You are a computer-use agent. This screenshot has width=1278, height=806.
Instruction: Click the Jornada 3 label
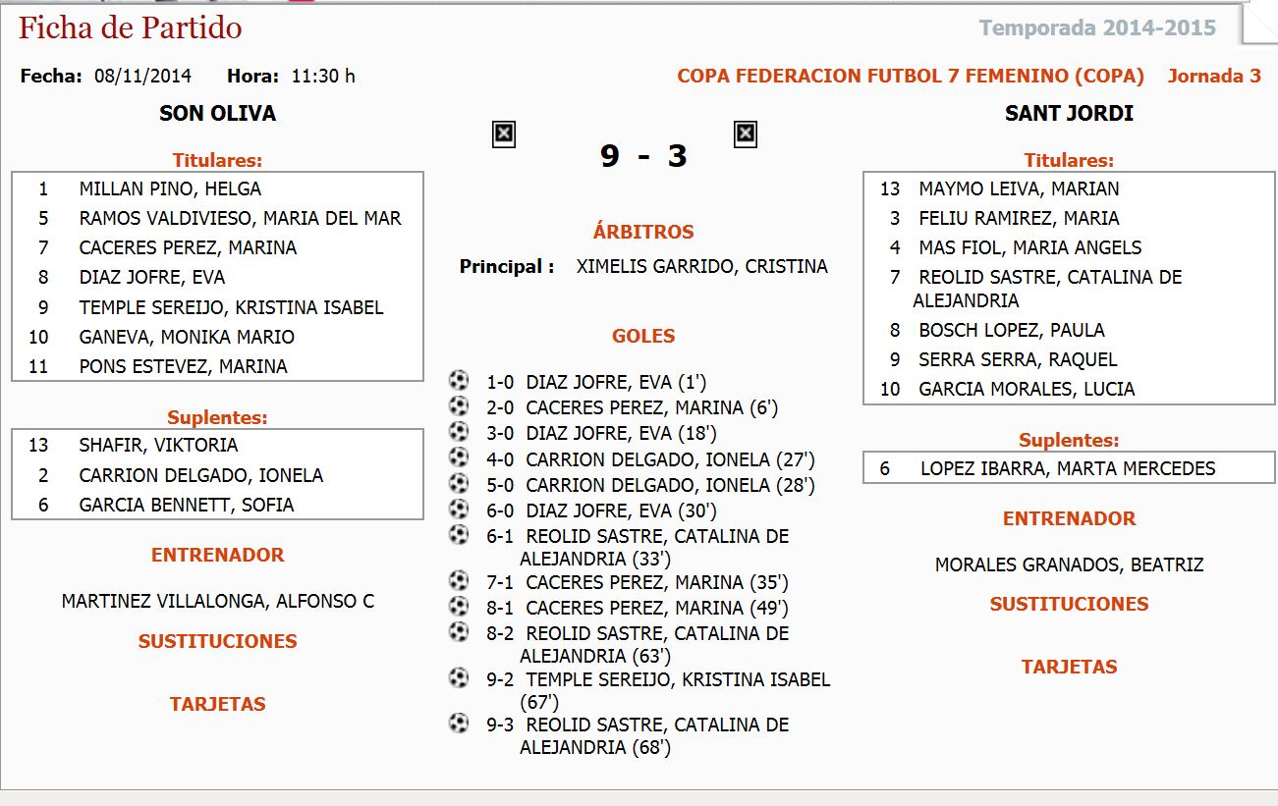1214,76
